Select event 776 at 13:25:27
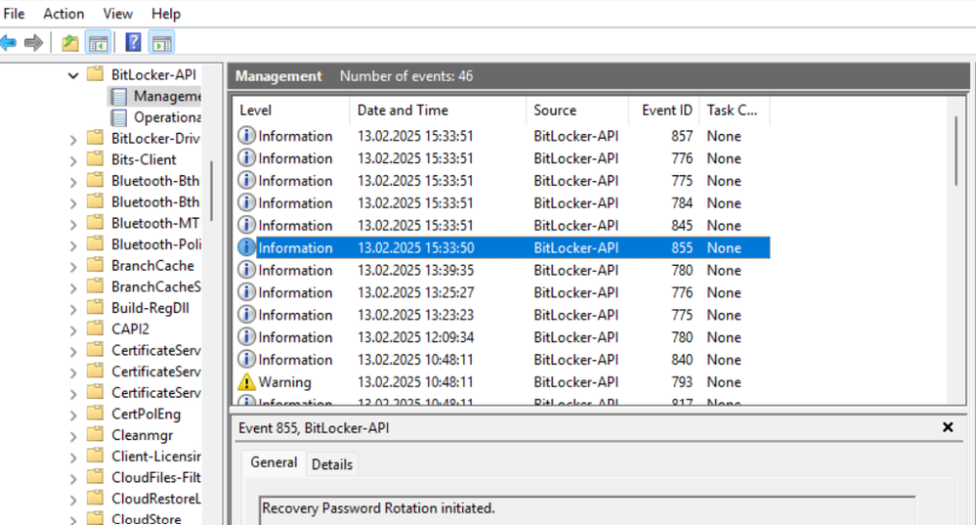This screenshot has height=525, width=976. (503, 292)
